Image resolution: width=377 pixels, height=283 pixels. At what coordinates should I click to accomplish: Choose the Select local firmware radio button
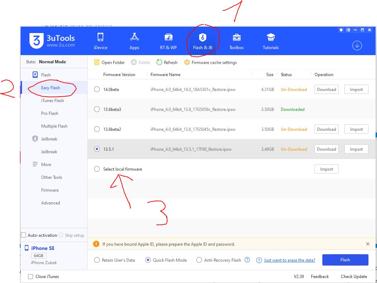point(97,169)
